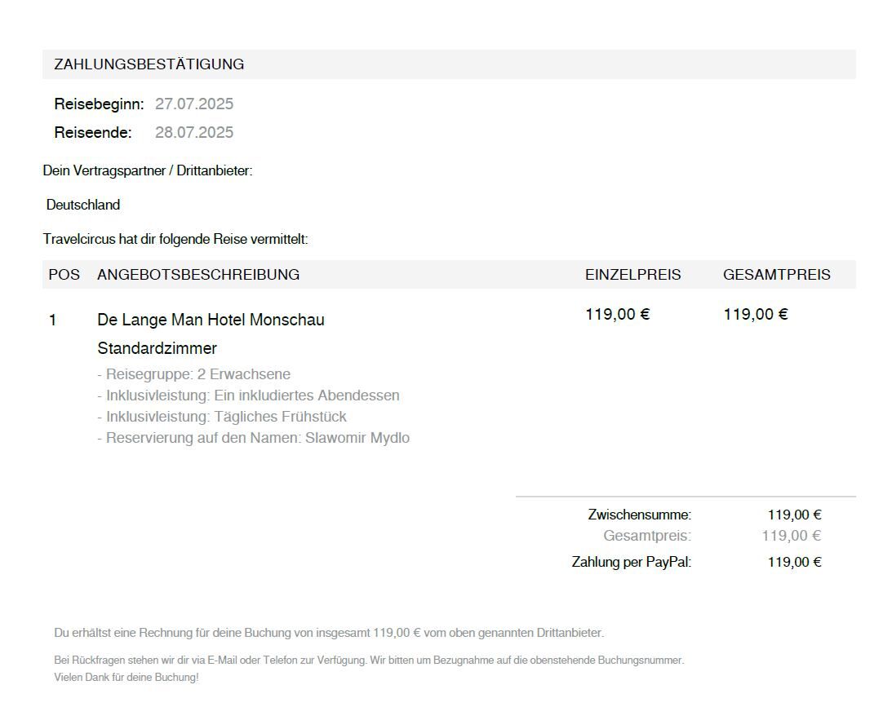Click the Standardzimmer room type text
The width and height of the screenshot is (883, 707).
158,348
